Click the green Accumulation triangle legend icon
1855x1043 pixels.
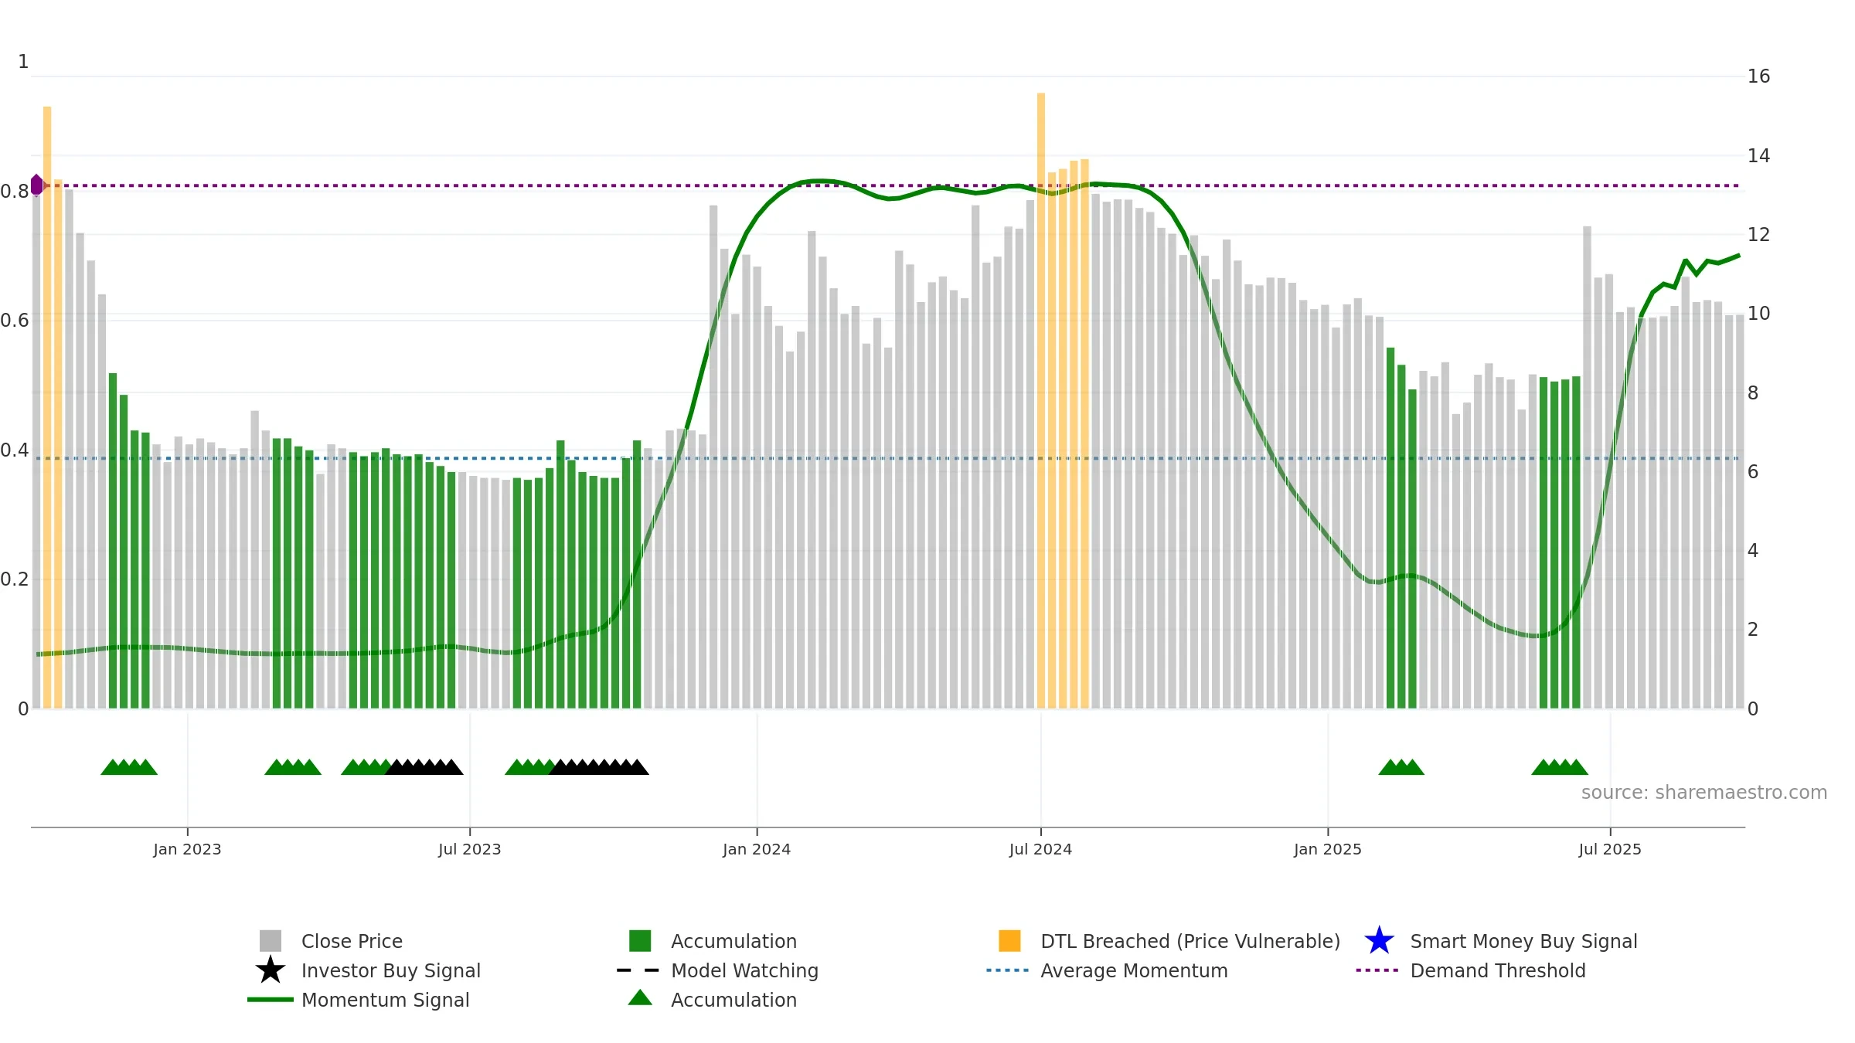(640, 997)
